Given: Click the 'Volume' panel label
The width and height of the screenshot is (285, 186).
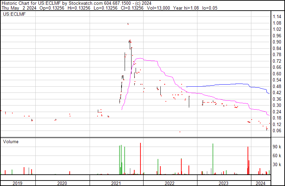Looking at the screenshot, I should pos(11,141).
